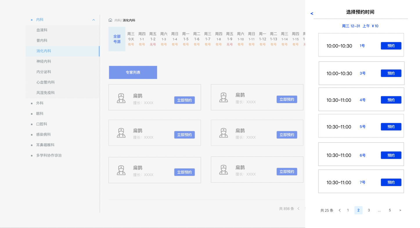
Task: Book the 3号 slot with 预约
Action: [x=391, y=73]
